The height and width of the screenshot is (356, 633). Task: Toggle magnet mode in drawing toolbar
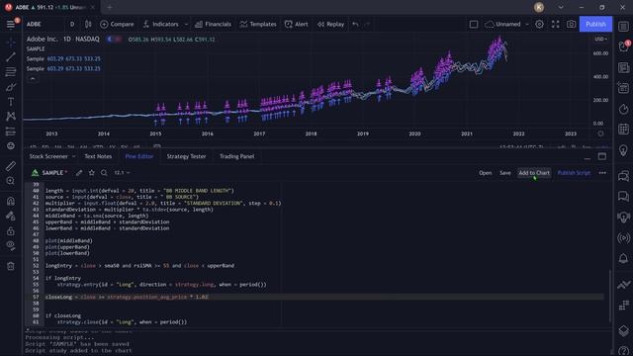11,201
